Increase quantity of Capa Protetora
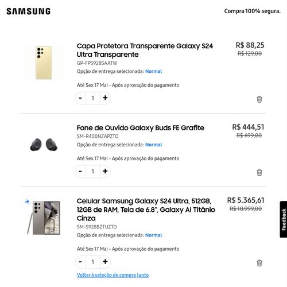This screenshot has height=287, width=287. (105, 98)
